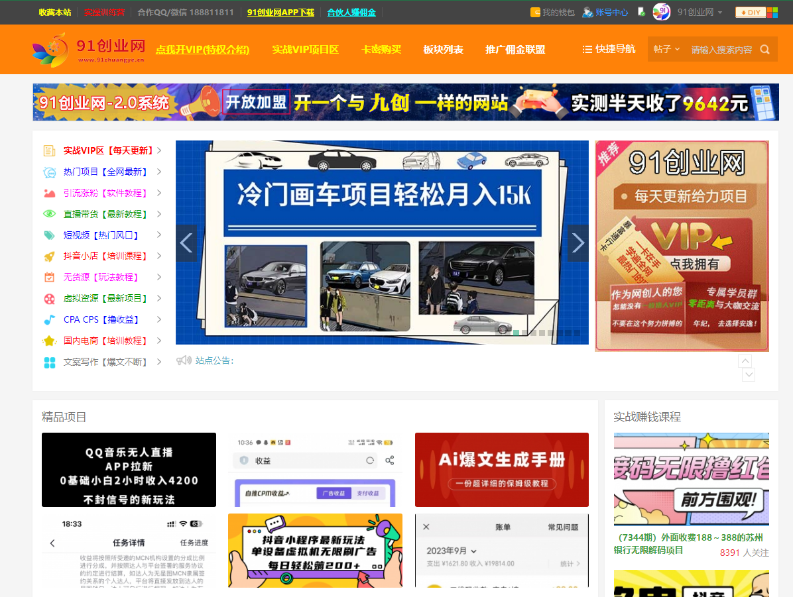793x597 pixels.
Task: Open 点我开VIP(特权介绍) menu item
Action: pyautogui.click(x=203, y=50)
